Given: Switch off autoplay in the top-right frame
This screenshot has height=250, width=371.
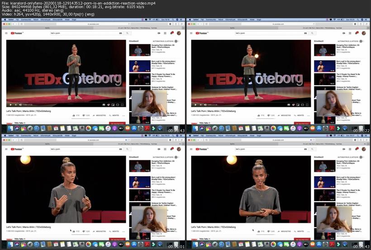Looking at the screenshot, I should tap(362, 41).
